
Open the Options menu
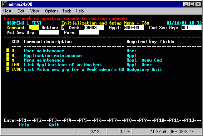click(51, 11)
